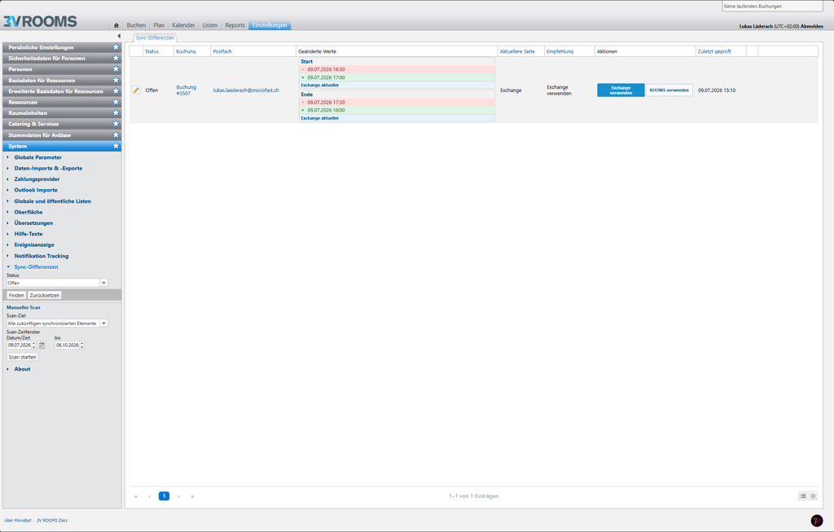This screenshot has width=834, height=532.
Task: Collapse the Sync-Differenzen item
Action: coord(7,266)
